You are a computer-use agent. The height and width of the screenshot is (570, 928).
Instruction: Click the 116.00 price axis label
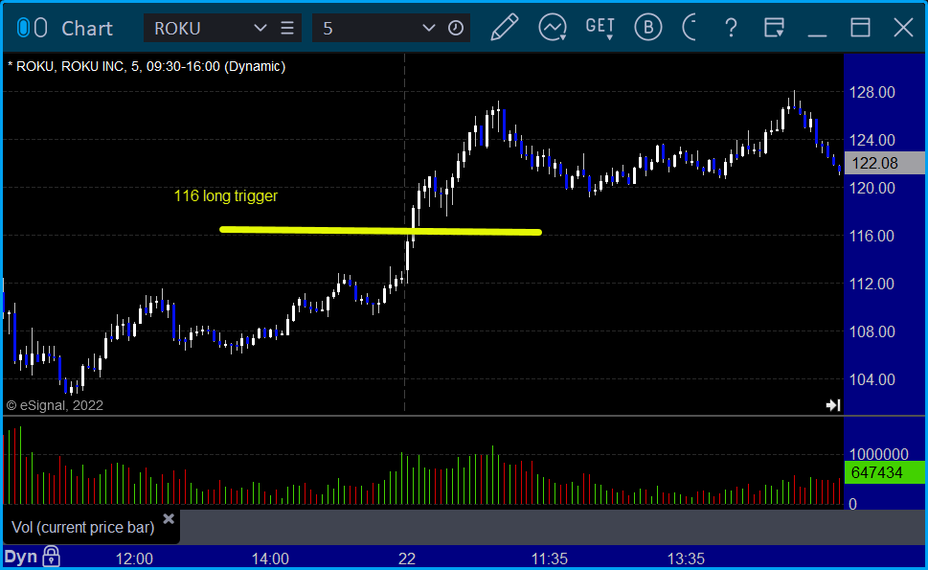tap(871, 237)
